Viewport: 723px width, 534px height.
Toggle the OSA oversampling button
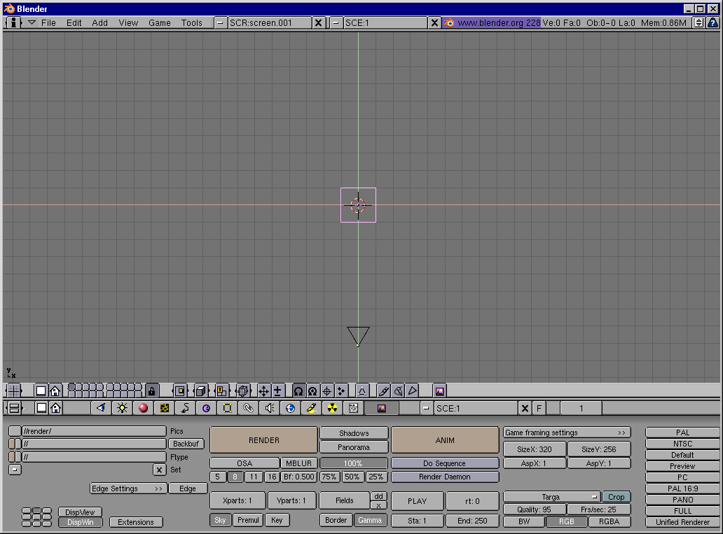point(244,463)
